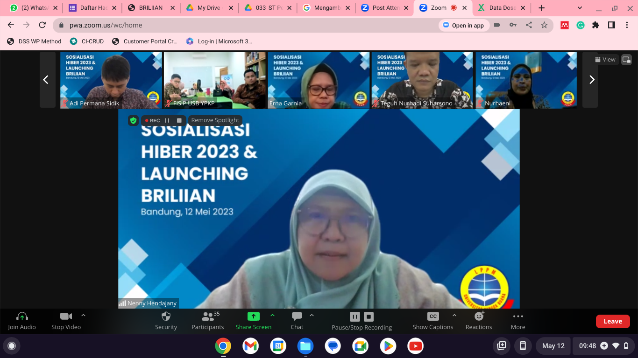Image resolution: width=638 pixels, height=358 pixels.
Task: Stop Video with the camera icon
Action: 66,317
